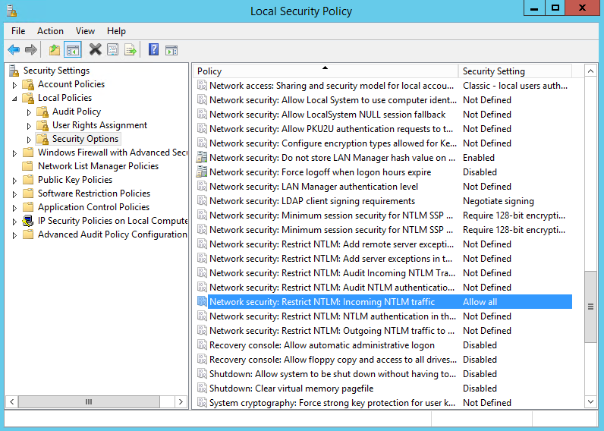Expand the Public Key Policies node
This screenshot has width=604, height=431.
point(14,181)
